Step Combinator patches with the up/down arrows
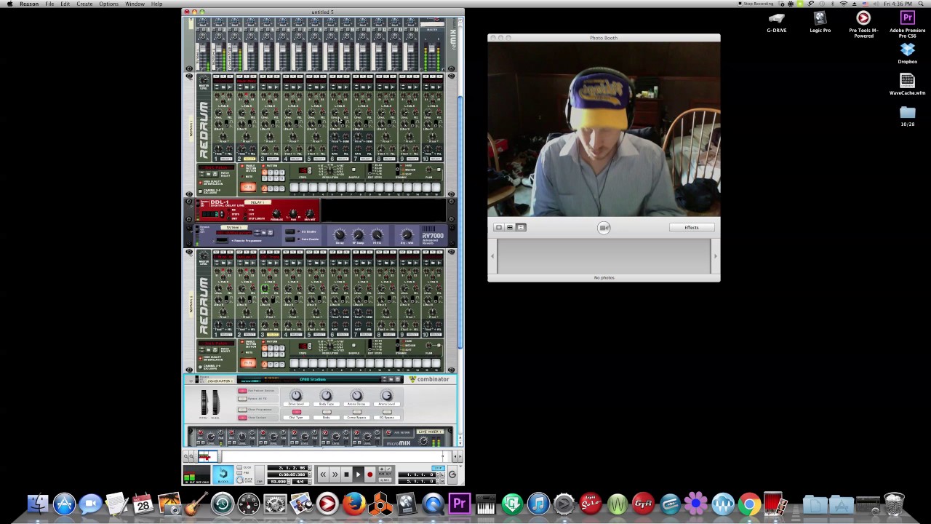Image resolution: width=931 pixels, height=524 pixels. (x=384, y=379)
